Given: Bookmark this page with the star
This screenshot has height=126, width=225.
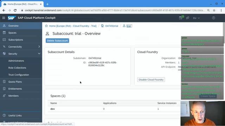Looking at the screenshot, I should click(x=214, y=10).
